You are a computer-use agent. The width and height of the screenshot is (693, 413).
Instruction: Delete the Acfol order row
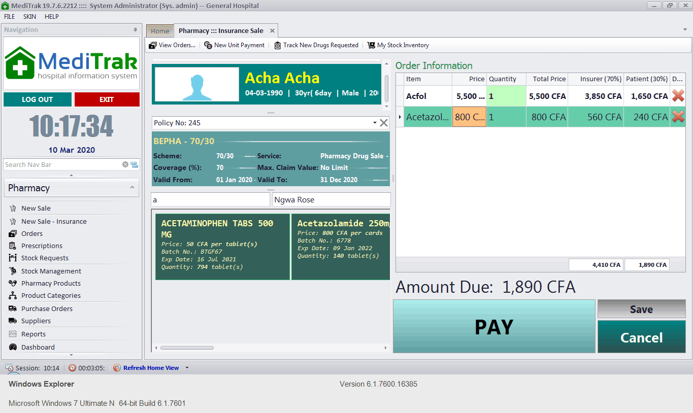tap(678, 96)
